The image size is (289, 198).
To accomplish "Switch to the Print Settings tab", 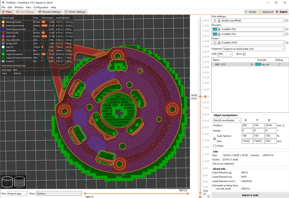I will click(x=25, y=12).
